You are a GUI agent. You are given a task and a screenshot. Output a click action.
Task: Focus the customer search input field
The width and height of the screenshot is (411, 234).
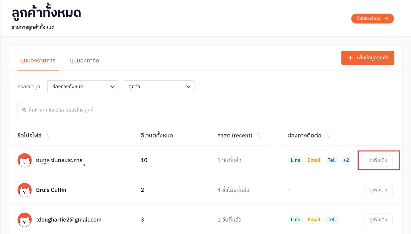(206, 110)
